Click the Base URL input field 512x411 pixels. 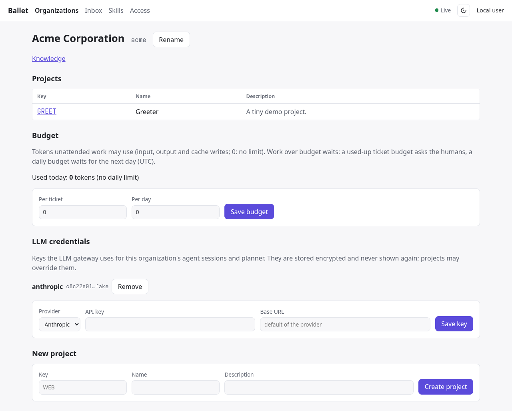(345, 324)
